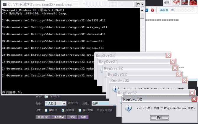Screen dimensions: 198x124
Task: Click the cmd scrollbar up arrow
Action: [x=142, y=10]
